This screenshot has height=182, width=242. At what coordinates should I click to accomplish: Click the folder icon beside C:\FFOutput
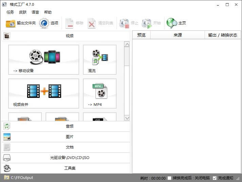6,178
